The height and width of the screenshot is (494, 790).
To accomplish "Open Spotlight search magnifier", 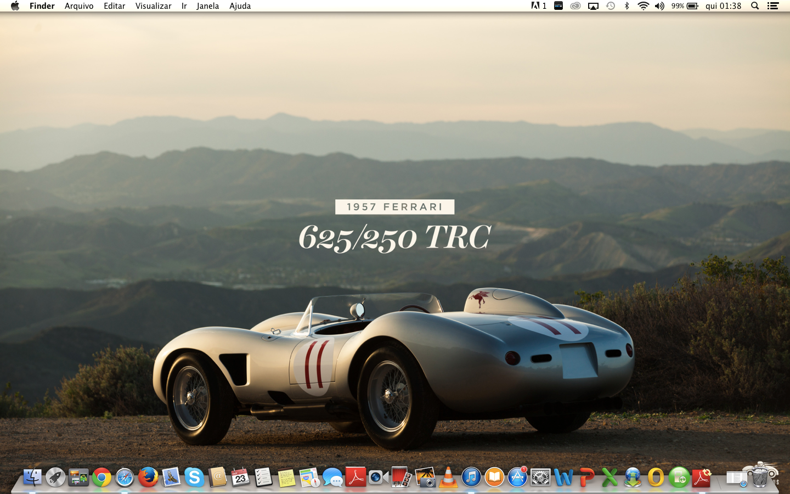I will 755,5.
